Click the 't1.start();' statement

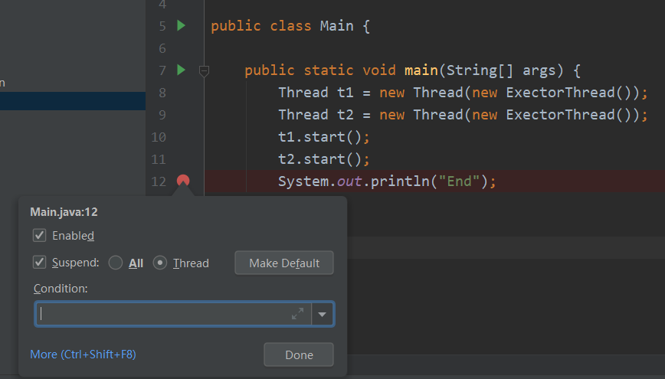pyautogui.click(x=324, y=137)
